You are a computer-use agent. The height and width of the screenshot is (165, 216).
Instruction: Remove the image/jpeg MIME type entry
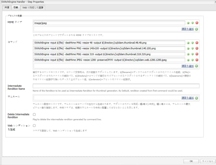click(197, 23)
